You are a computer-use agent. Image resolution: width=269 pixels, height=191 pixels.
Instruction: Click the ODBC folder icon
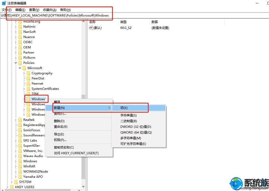[20, 42]
